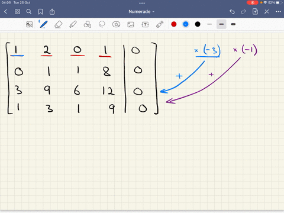This screenshot has height=213, width=284.
Task: Tap the three dots multitasking handle
Action: pyautogui.click(x=142, y=3)
